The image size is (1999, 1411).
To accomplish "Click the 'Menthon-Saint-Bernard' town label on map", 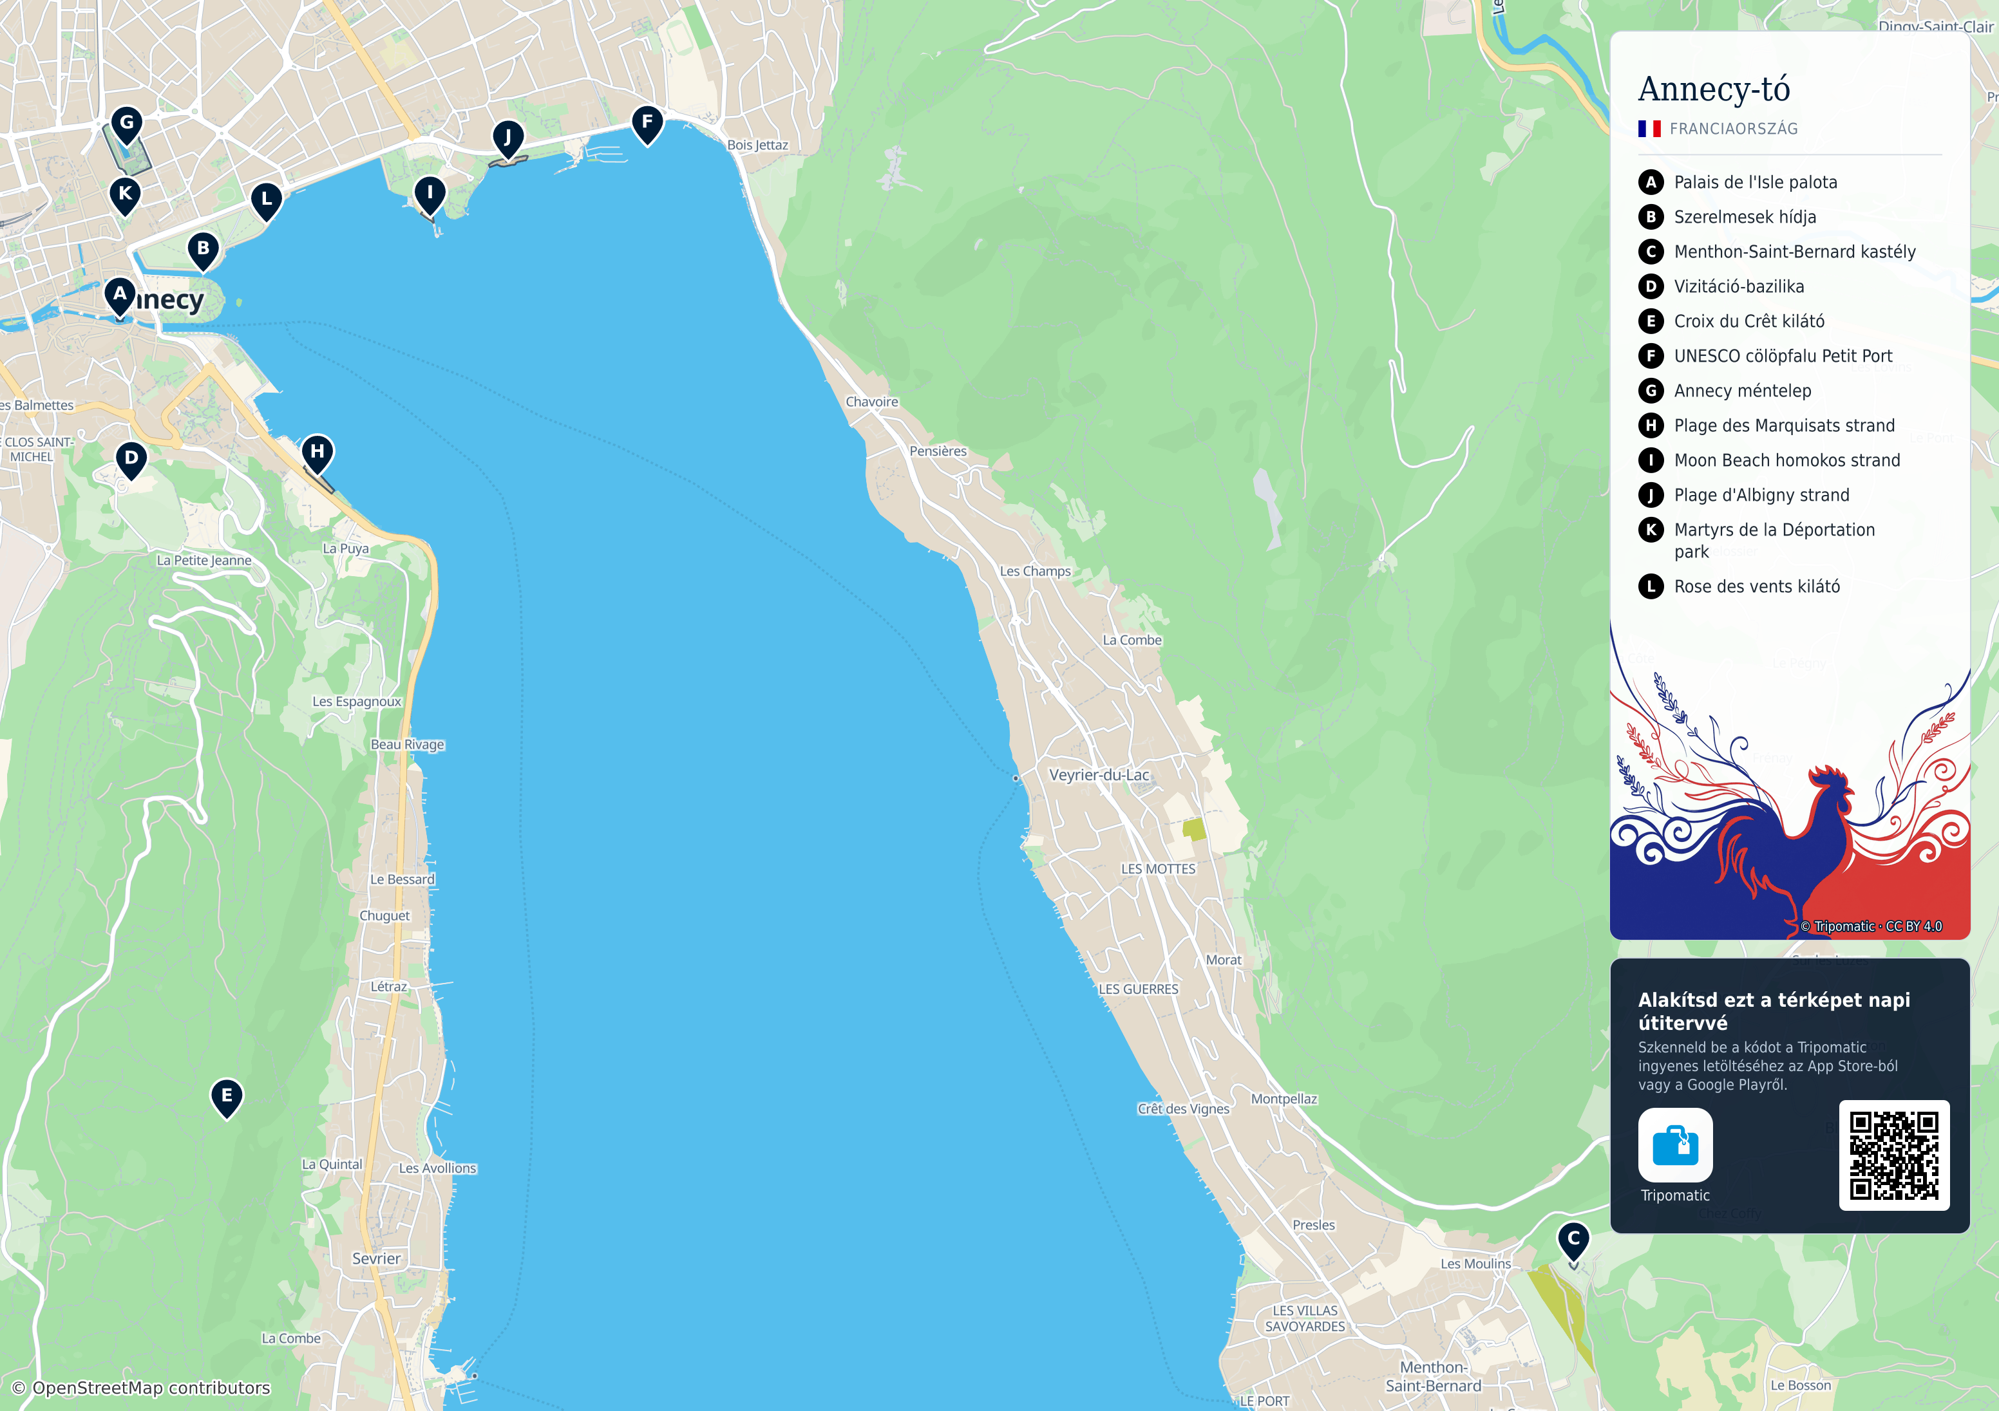I will pos(1433,1376).
